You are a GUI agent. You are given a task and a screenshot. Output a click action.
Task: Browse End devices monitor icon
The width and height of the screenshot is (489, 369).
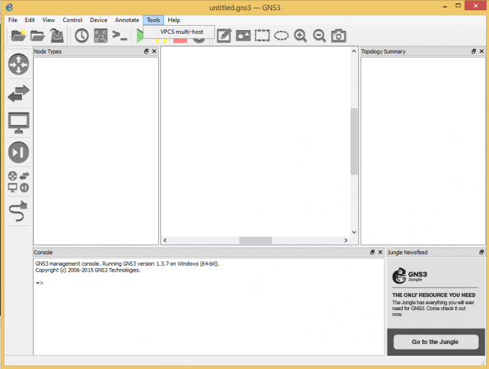[18, 123]
